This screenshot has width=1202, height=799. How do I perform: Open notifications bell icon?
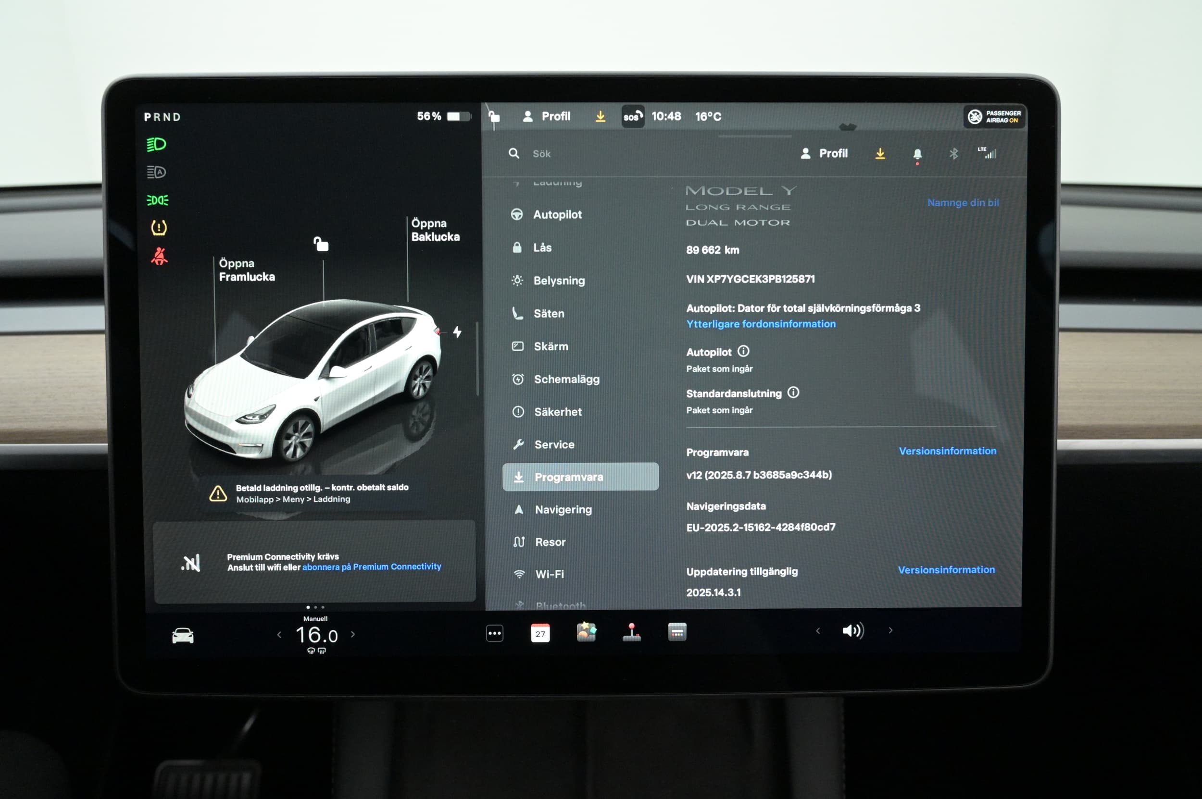coord(917,154)
